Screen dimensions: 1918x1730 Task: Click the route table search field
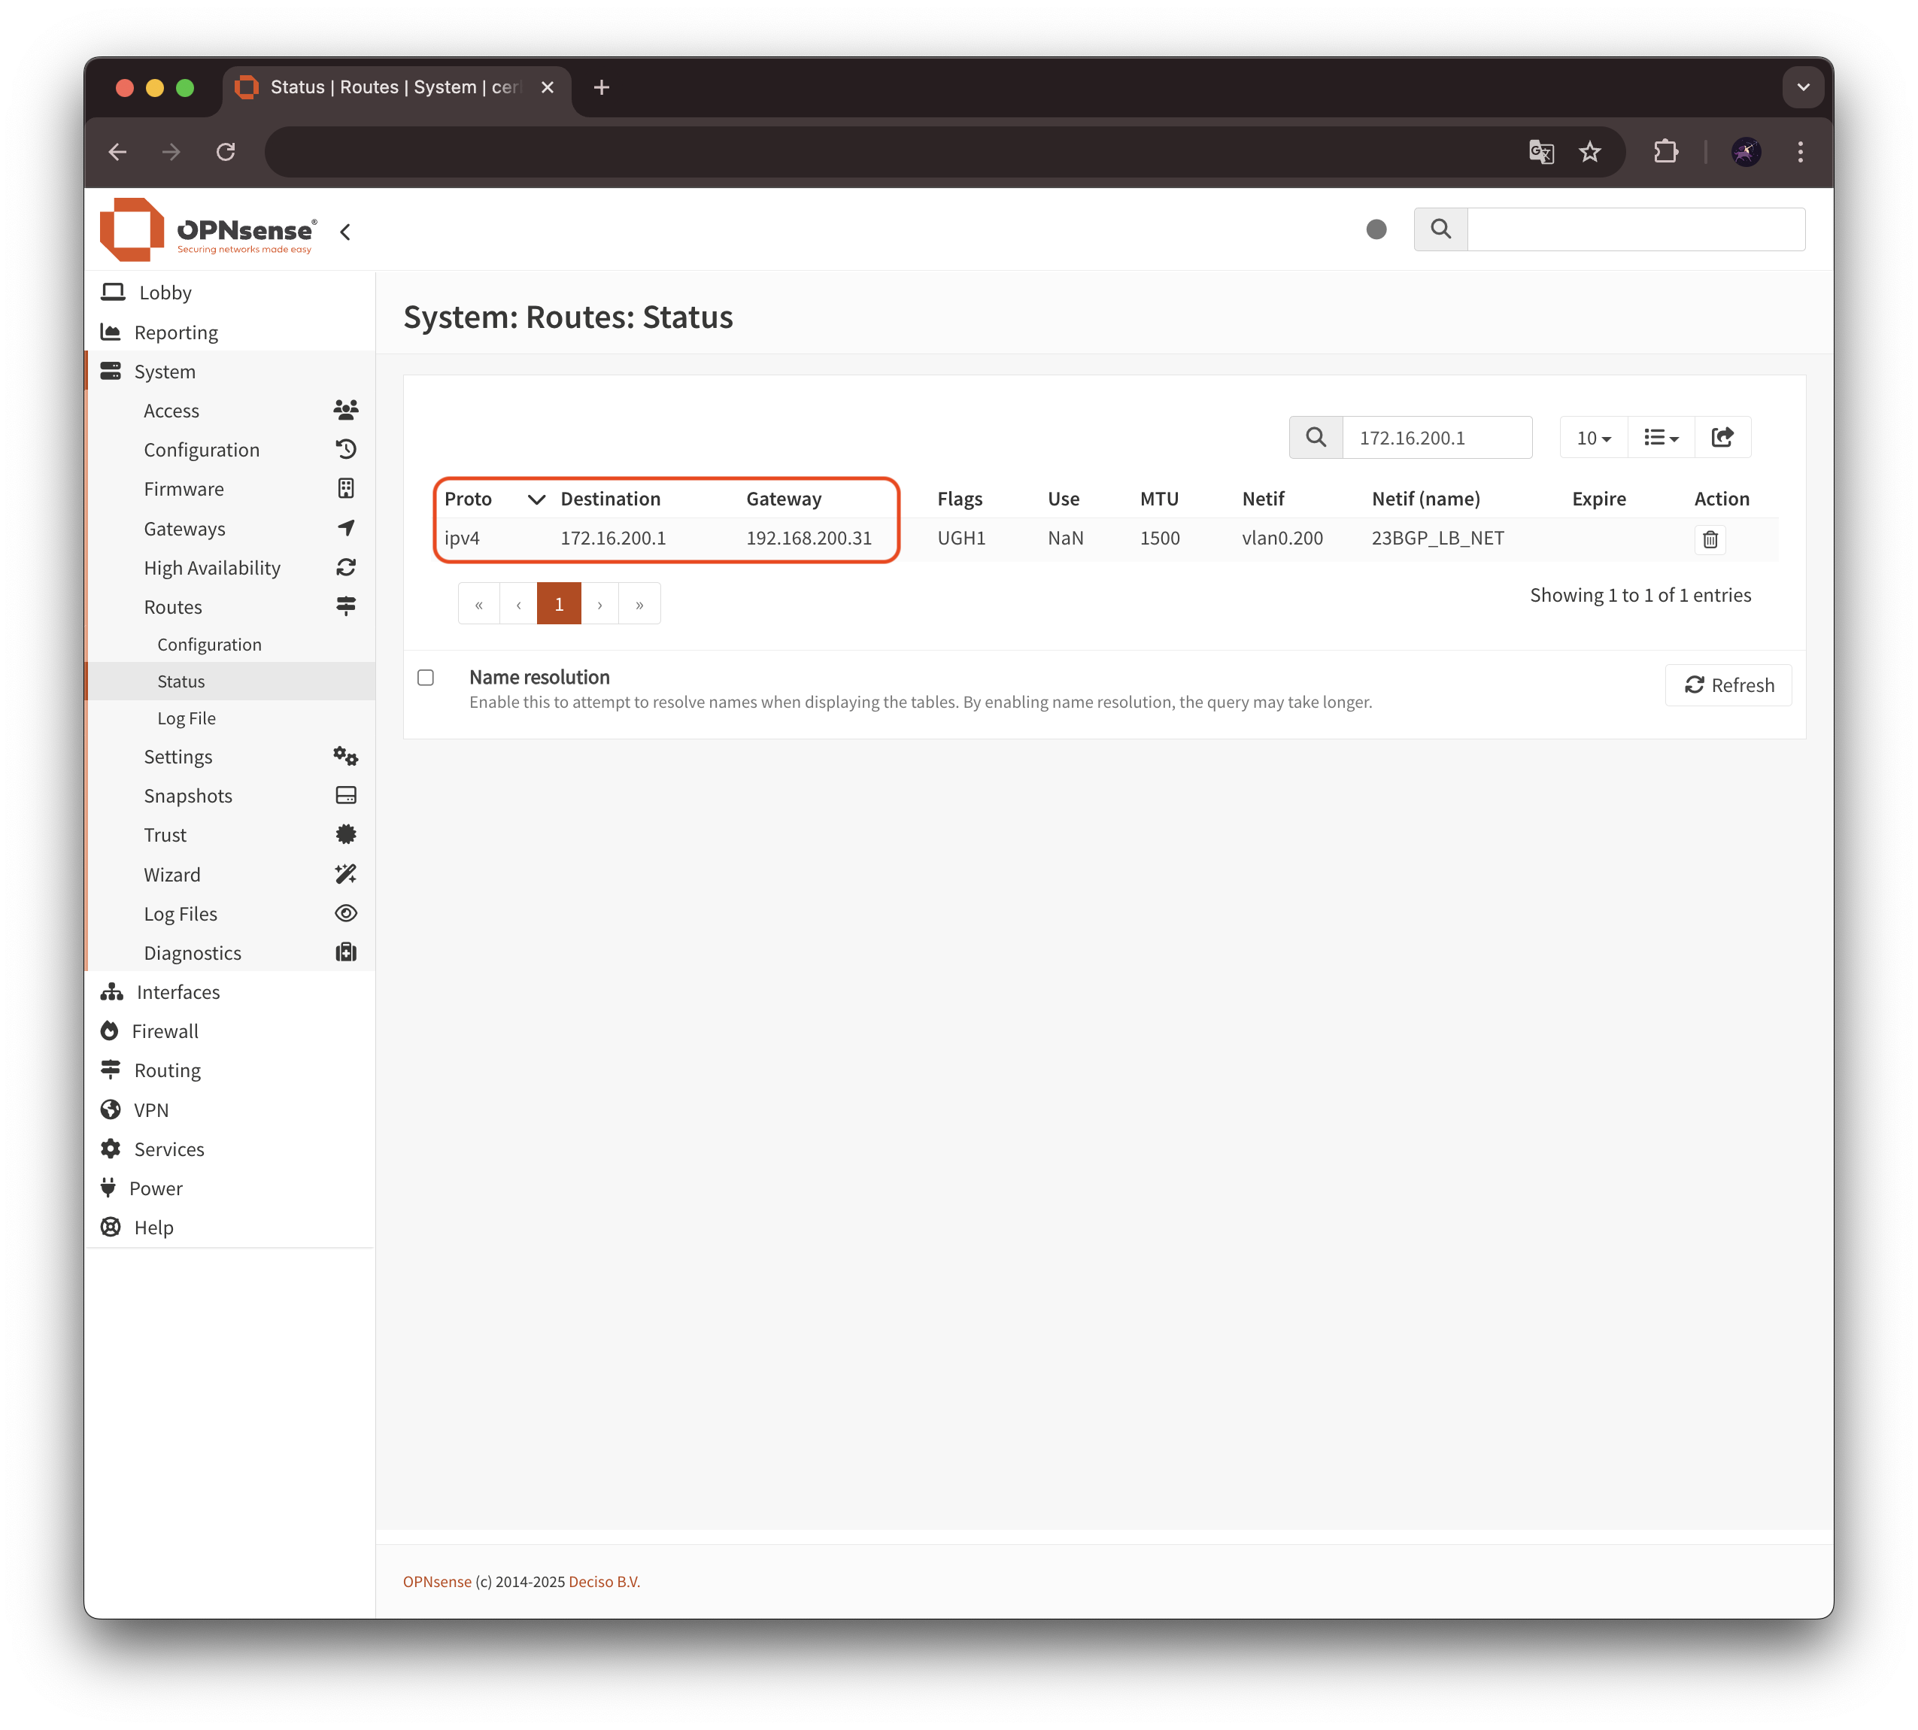(x=1435, y=439)
